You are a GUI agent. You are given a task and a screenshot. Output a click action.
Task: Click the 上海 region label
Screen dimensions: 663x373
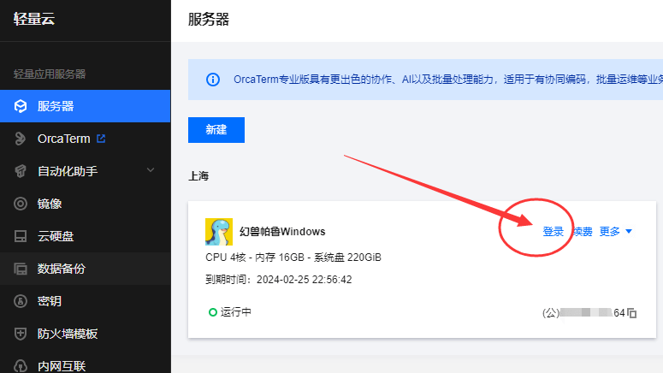198,176
